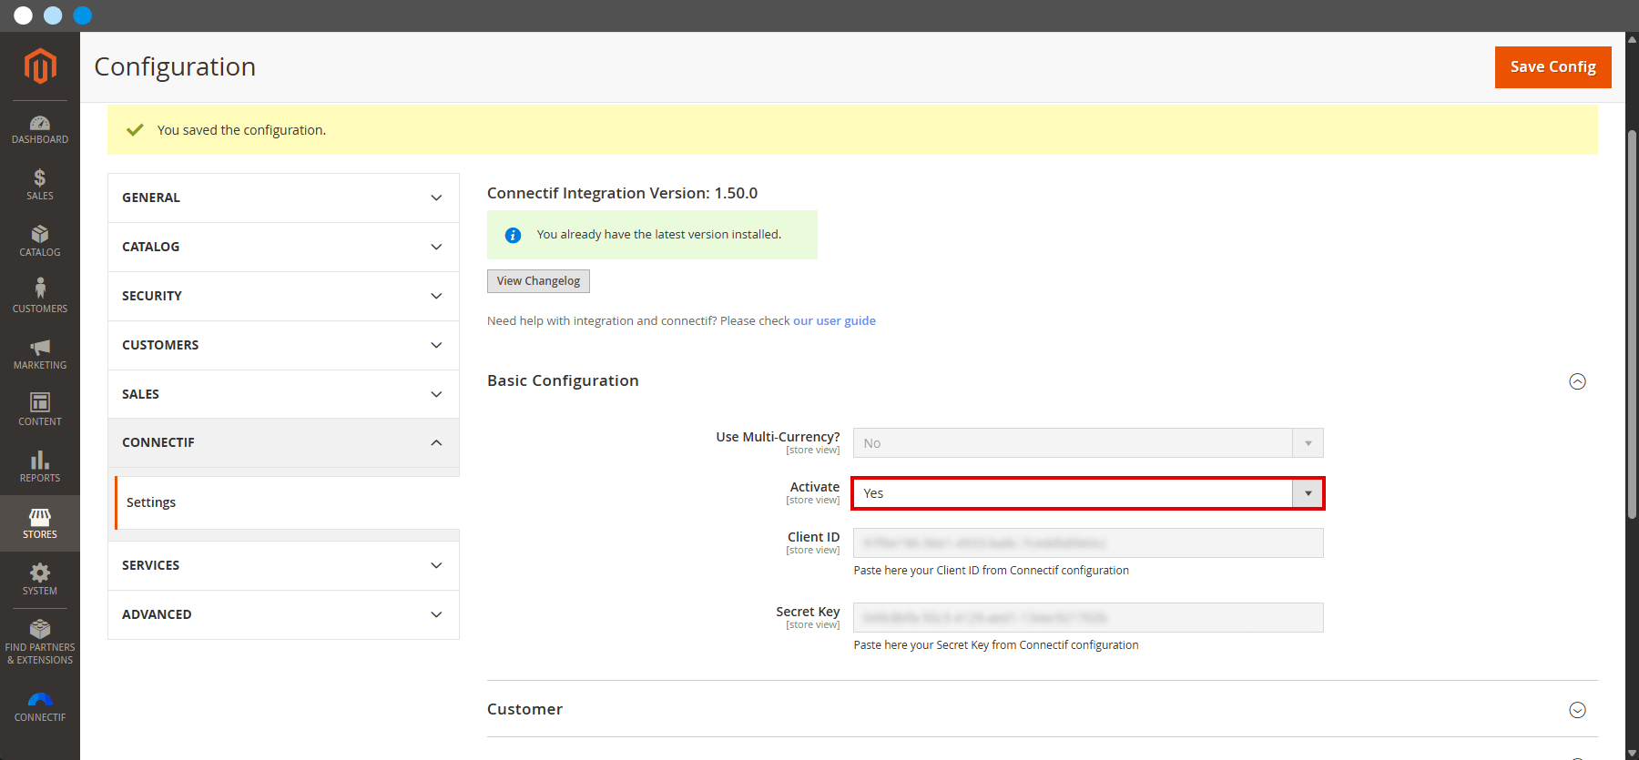Click the Client ID input field
Viewport: 1639px width, 760px height.
coord(1088,543)
